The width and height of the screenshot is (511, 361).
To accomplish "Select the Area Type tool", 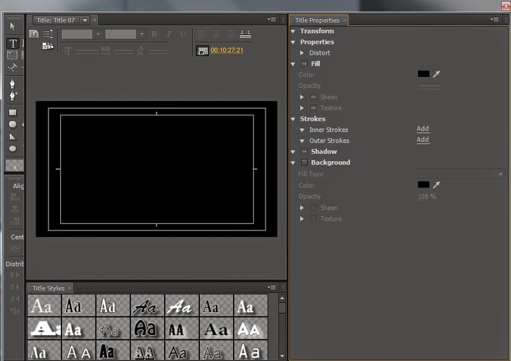I will (x=12, y=55).
